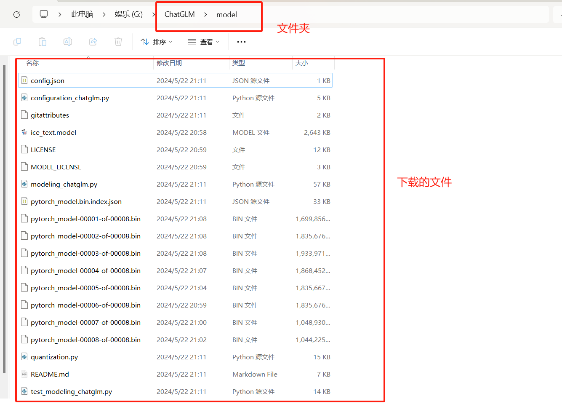This screenshot has height=404, width=562.
Task: Select the LICENSE file name
Action: tap(43, 150)
